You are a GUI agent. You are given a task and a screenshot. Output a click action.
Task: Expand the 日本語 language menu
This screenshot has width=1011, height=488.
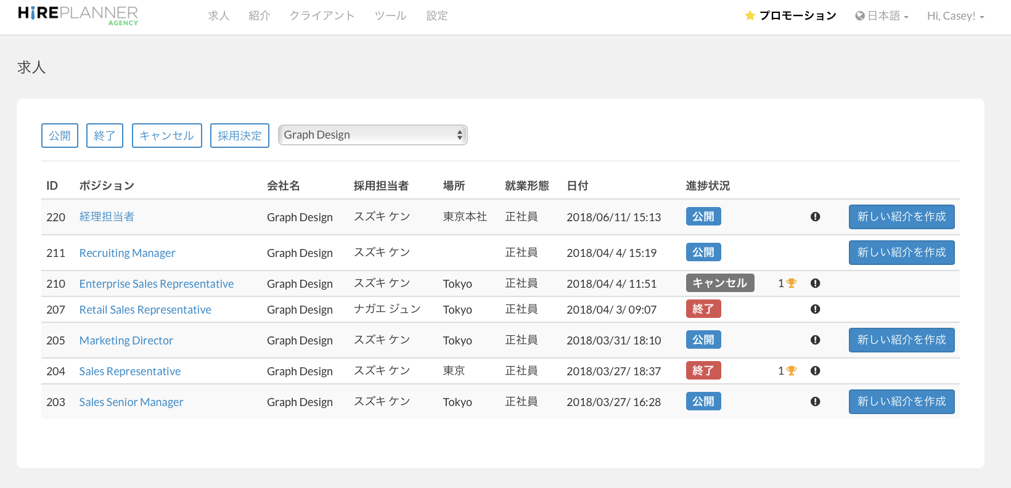pos(882,16)
